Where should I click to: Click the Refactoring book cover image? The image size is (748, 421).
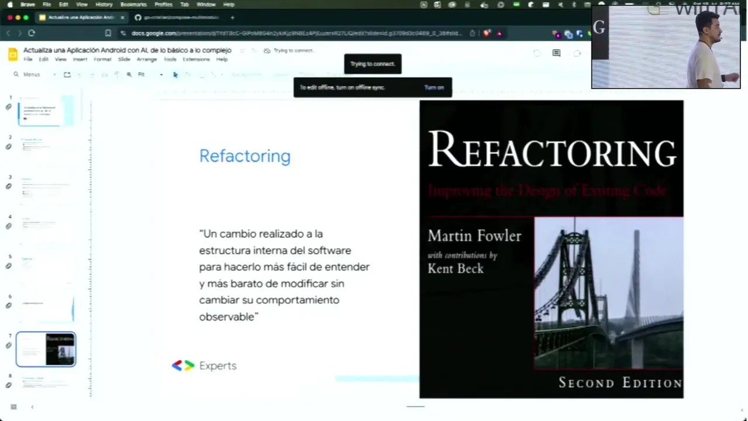tap(551, 249)
